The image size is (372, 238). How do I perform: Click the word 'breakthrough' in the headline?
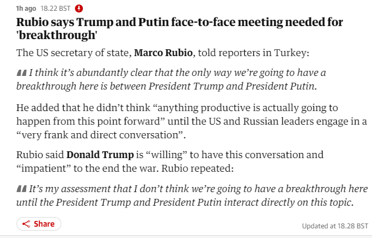57,35
